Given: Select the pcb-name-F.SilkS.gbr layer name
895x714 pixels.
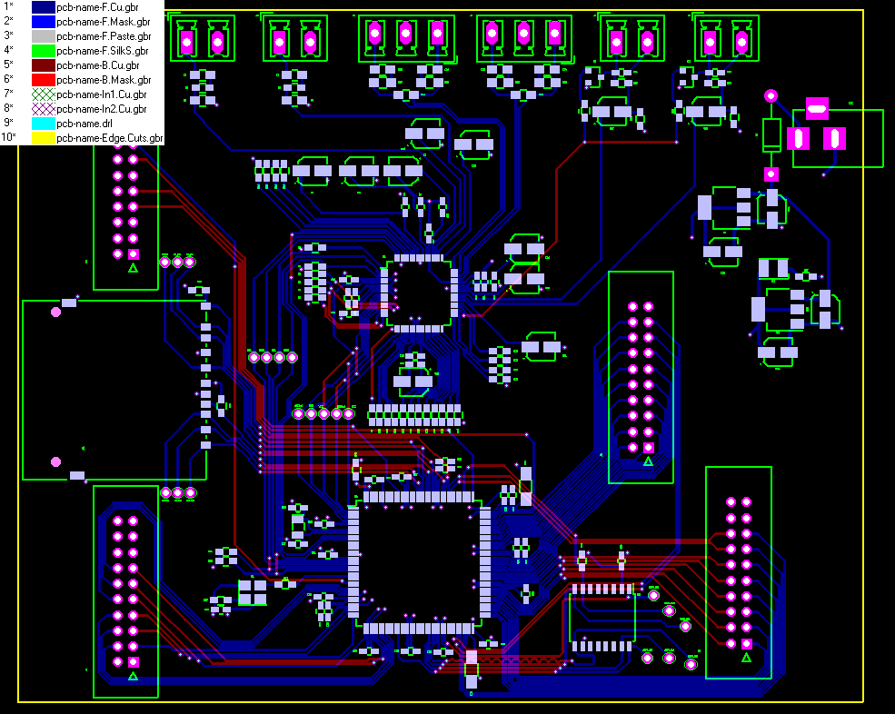Looking at the screenshot, I should pyautogui.click(x=103, y=51).
